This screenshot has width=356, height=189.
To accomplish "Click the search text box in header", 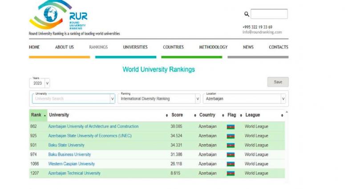I will click(269, 14).
